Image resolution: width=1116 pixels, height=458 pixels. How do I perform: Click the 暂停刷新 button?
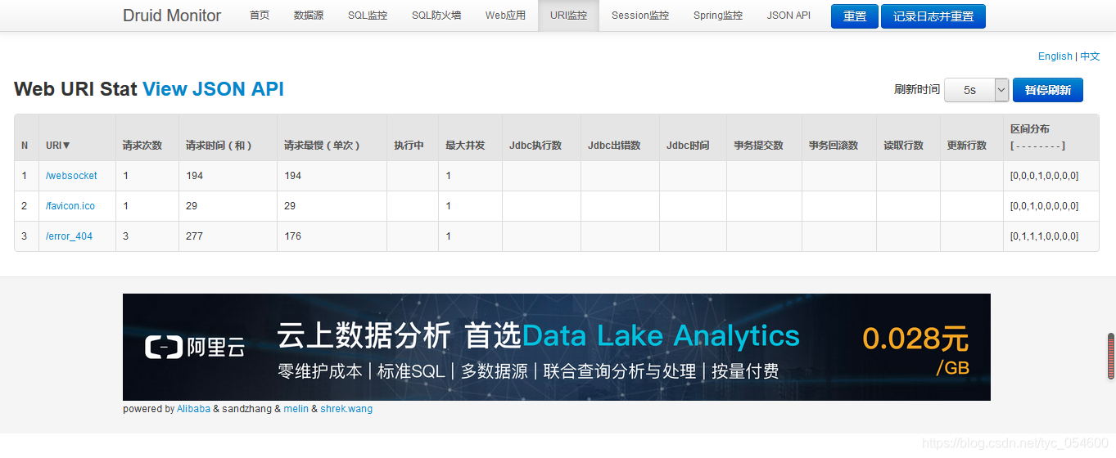pos(1048,90)
